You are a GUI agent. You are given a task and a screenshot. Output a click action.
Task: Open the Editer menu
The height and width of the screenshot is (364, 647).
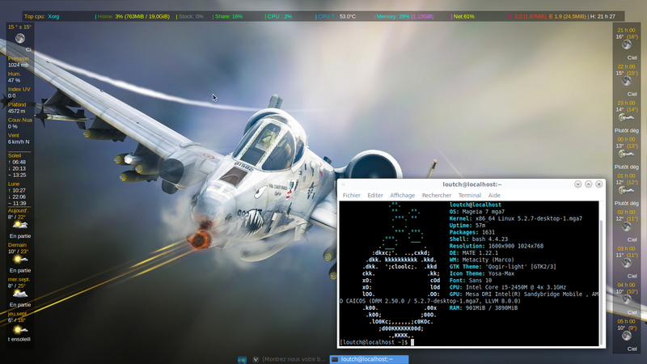point(375,195)
